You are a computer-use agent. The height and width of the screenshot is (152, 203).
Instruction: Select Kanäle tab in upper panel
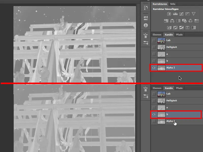[x=169, y=35]
